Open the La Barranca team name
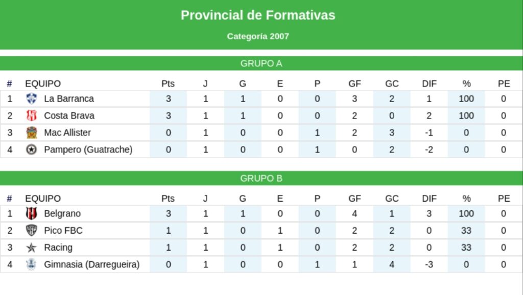 [69, 99]
